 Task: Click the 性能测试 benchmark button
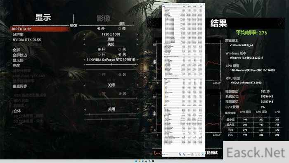tap(211, 153)
